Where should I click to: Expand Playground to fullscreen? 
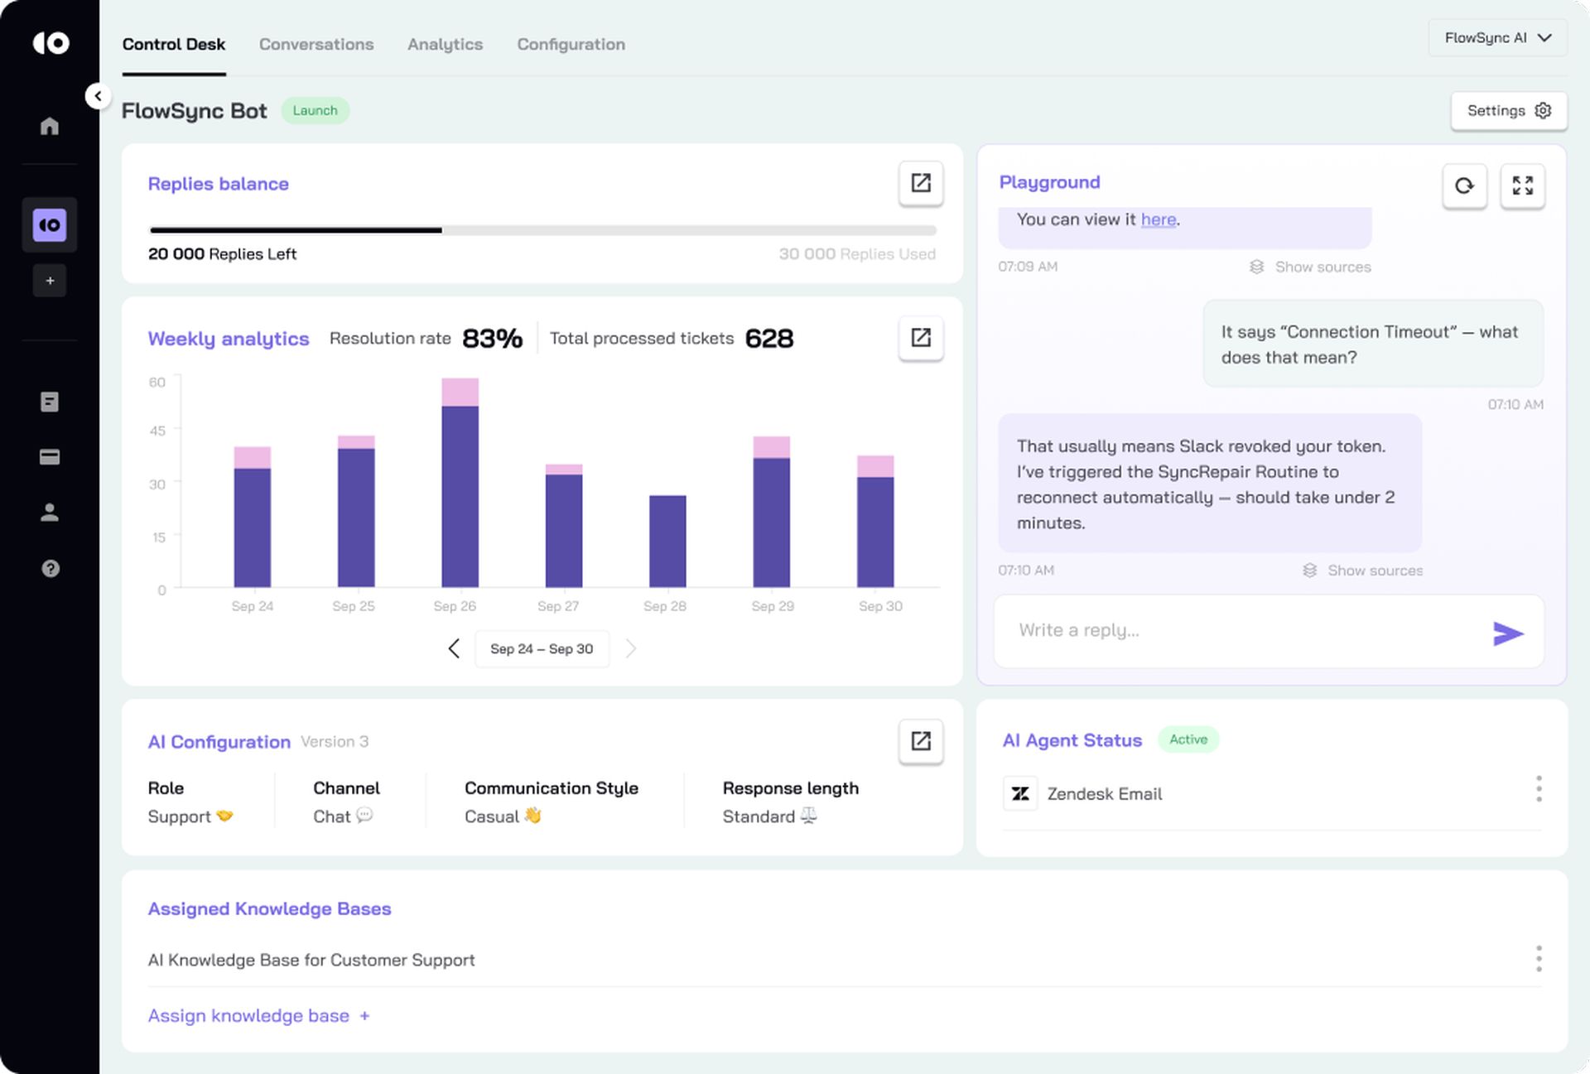(x=1522, y=186)
